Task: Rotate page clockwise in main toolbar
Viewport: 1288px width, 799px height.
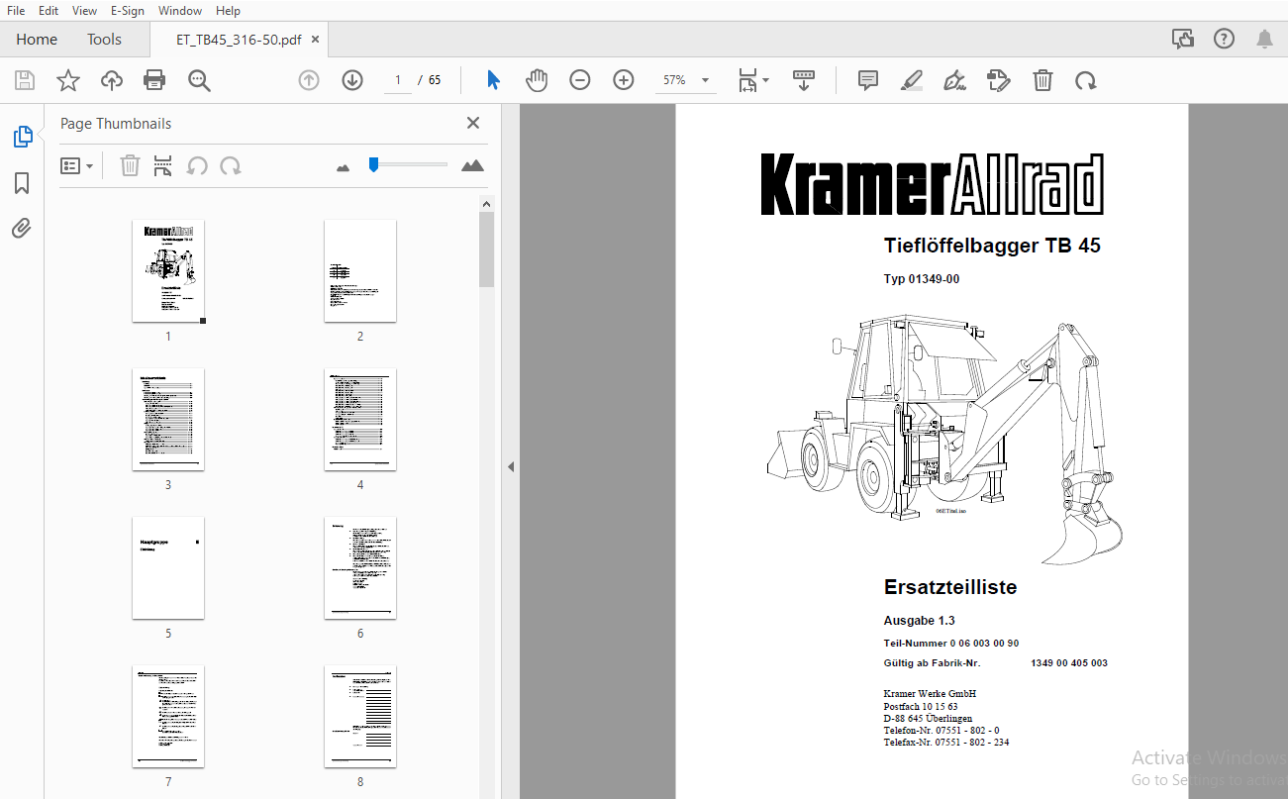Action: (1086, 80)
